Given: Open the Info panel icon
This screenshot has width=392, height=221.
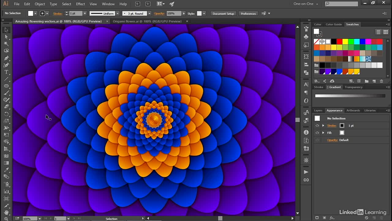Looking at the screenshot, I should click(306, 132).
